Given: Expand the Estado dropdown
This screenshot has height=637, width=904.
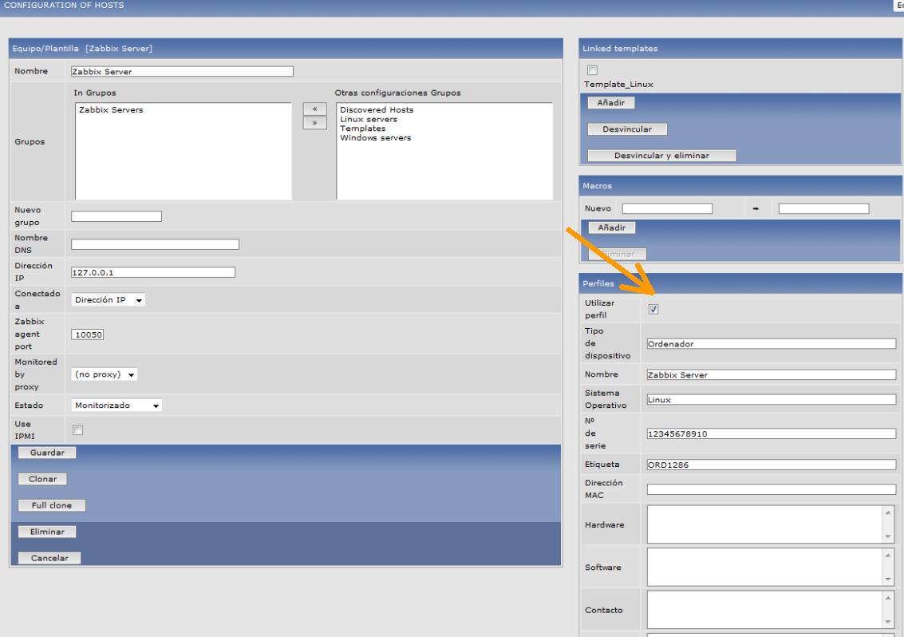Looking at the screenshot, I should pos(116,405).
